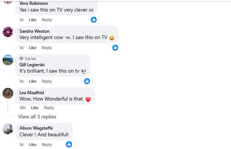Click the 18h timestamp on Lea's comment
Image resolution: width=231 pixels, height=149 pixels.
click(22, 108)
